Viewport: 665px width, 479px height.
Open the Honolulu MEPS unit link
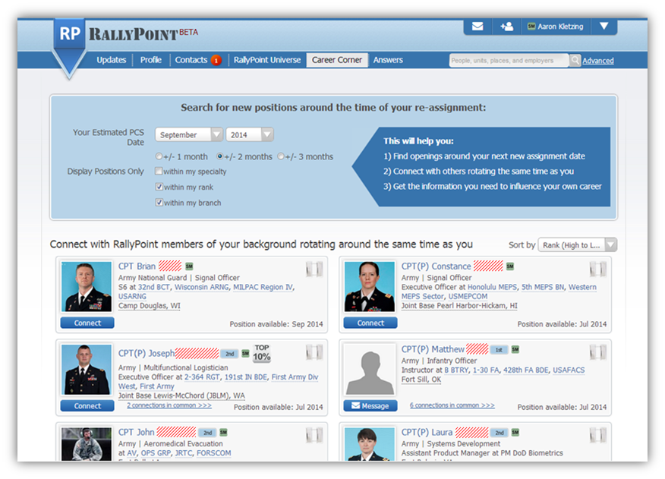click(x=492, y=287)
